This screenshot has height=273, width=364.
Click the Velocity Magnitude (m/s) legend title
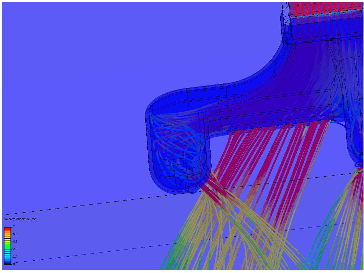[x=21, y=219]
